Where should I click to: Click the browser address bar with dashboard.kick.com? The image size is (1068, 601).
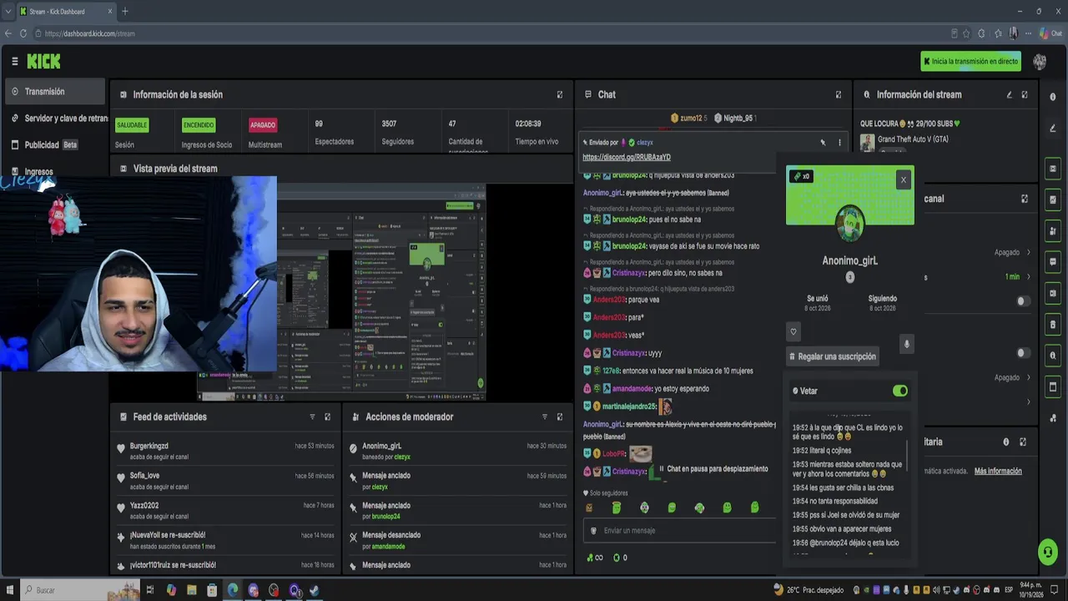coord(492,33)
